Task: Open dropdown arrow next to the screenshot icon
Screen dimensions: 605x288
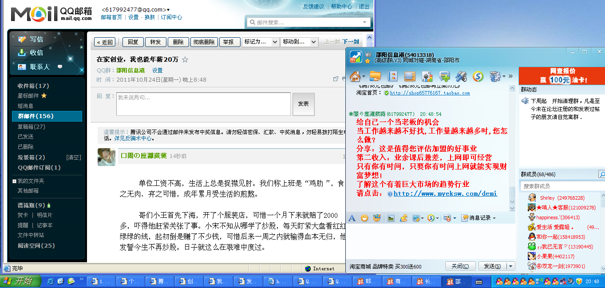Action: pos(422,218)
